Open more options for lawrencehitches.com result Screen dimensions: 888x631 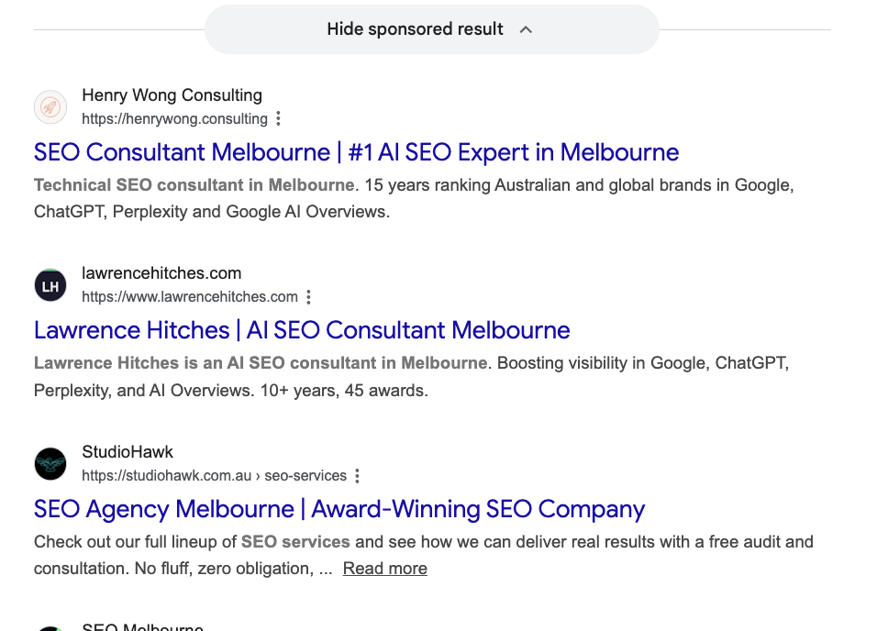pos(308,297)
